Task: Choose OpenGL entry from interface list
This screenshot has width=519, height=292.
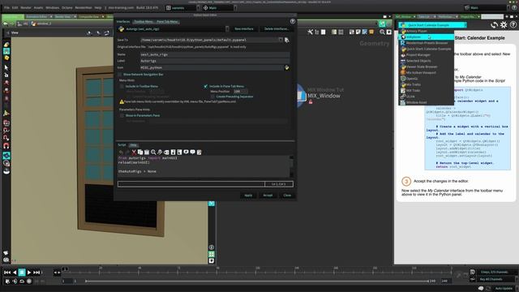Action: click(x=427, y=79)
